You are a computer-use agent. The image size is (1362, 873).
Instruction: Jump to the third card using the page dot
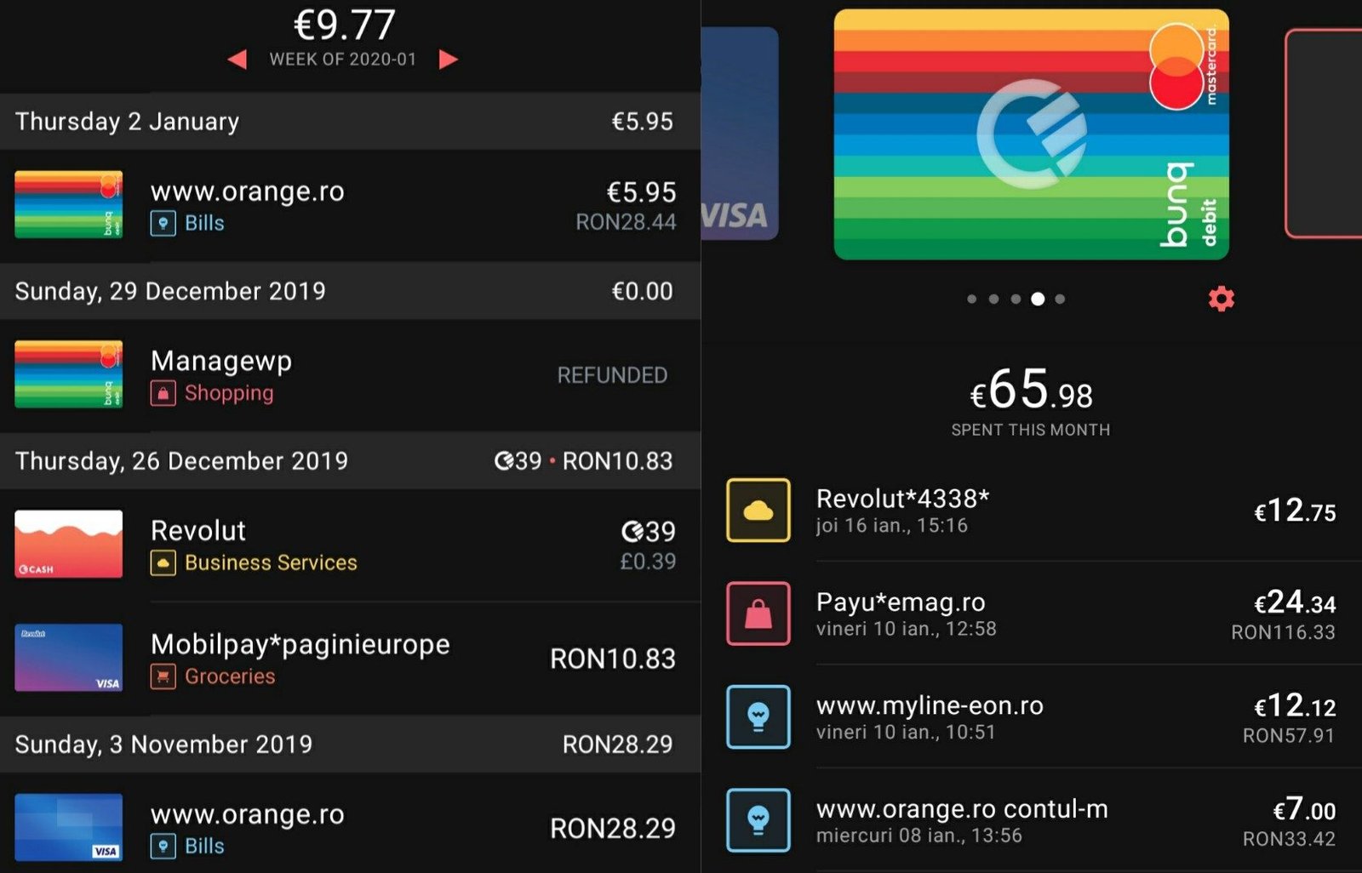pyautogui.click(x=1016, y=299)
